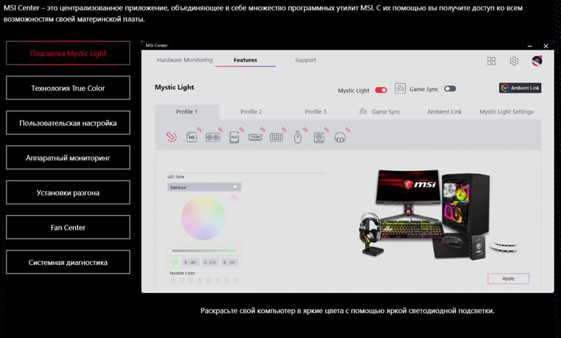Click the B value field
Viewport: 561px width, 338px height.
pos(229,262)
